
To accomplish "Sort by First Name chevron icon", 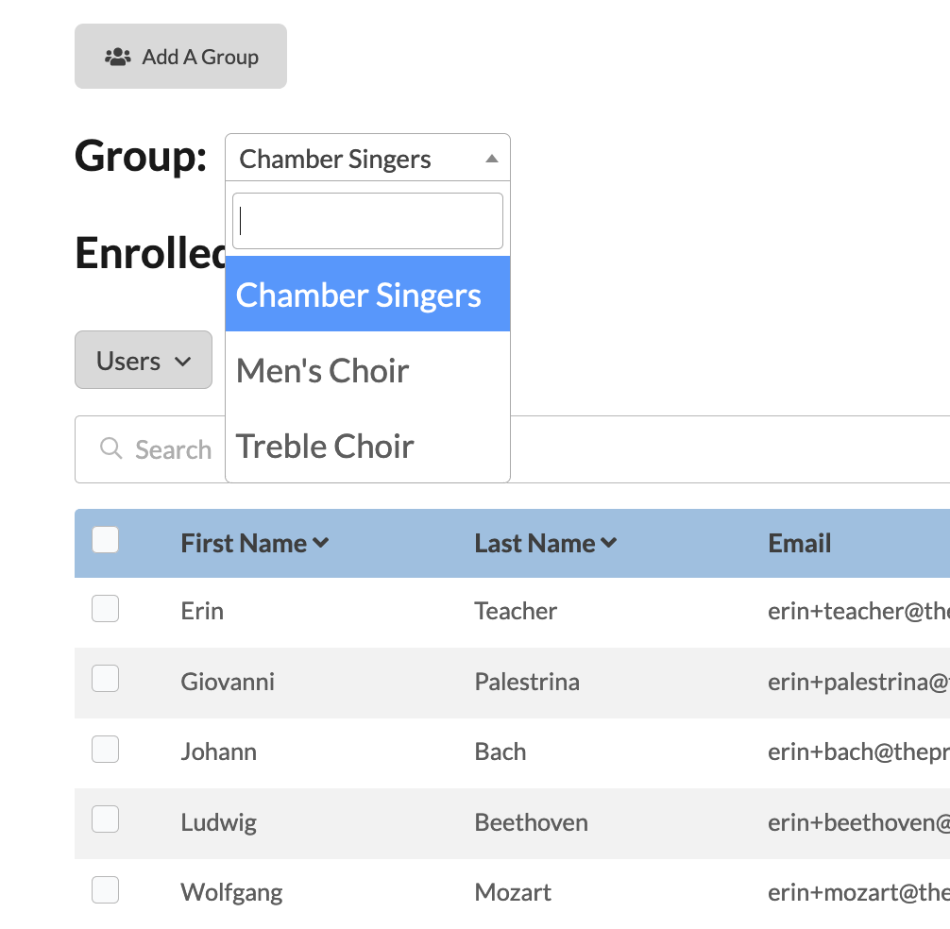I will [x=321, y=543].
